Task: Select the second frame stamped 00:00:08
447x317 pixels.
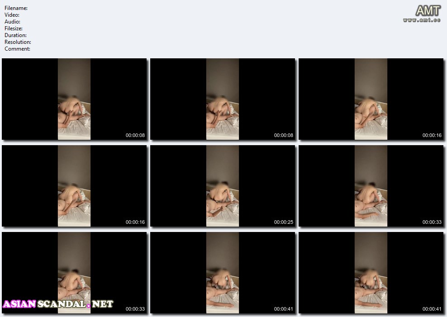Action: pyautogui.click(x=222, y=99)
